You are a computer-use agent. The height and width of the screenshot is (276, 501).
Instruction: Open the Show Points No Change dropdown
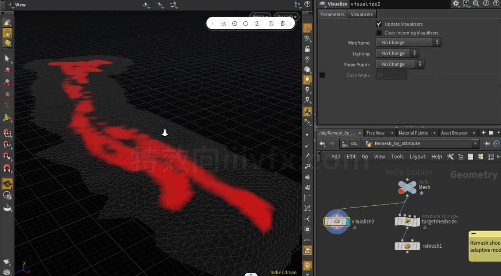pyautogui.click(x=400, y=64)
